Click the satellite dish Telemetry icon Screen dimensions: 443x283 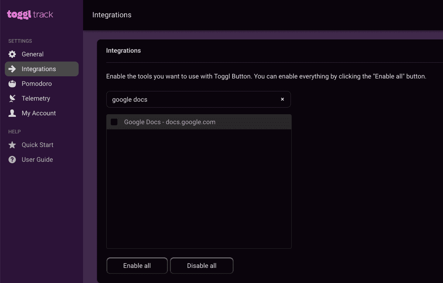coord(12,98)
